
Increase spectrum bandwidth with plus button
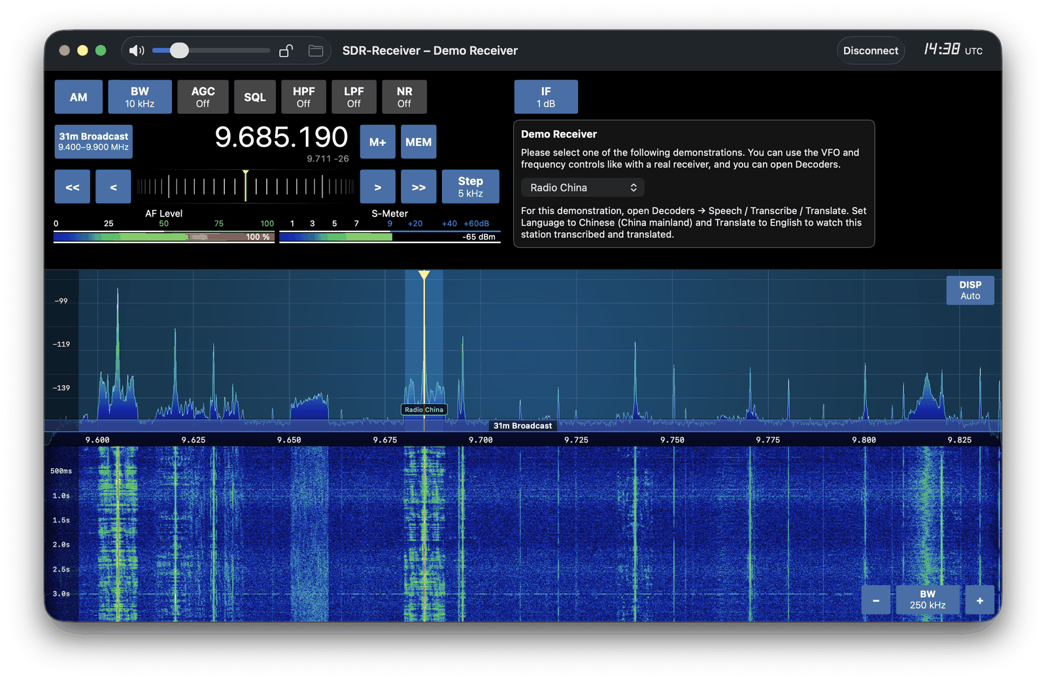coord(979,600)
